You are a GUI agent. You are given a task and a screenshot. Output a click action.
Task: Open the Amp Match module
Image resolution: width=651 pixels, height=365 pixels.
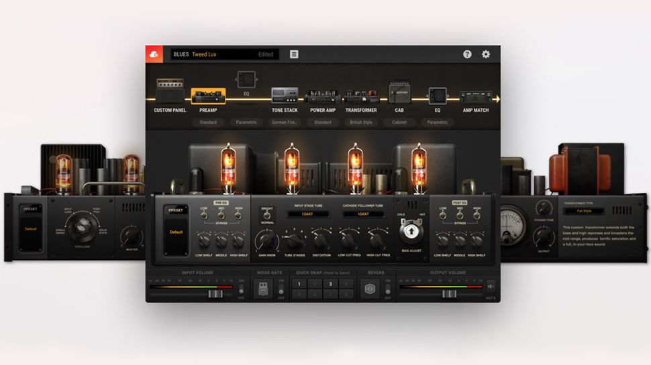point(476,97)
